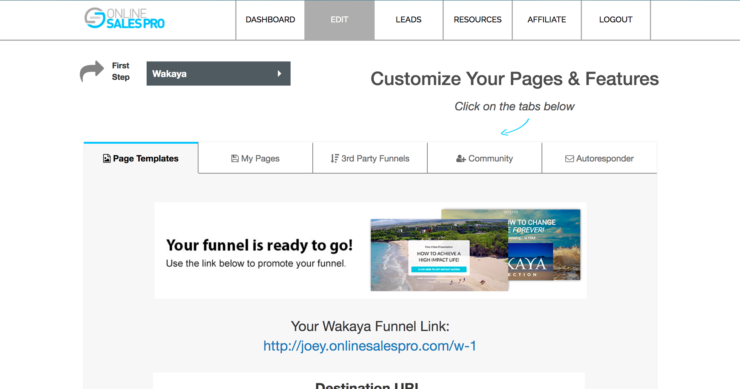The width and height of the screenshot is (740, 389).
Task: Open the joey.onlinesalespro.com/w-1 funnel link
Action: point(370,346)
